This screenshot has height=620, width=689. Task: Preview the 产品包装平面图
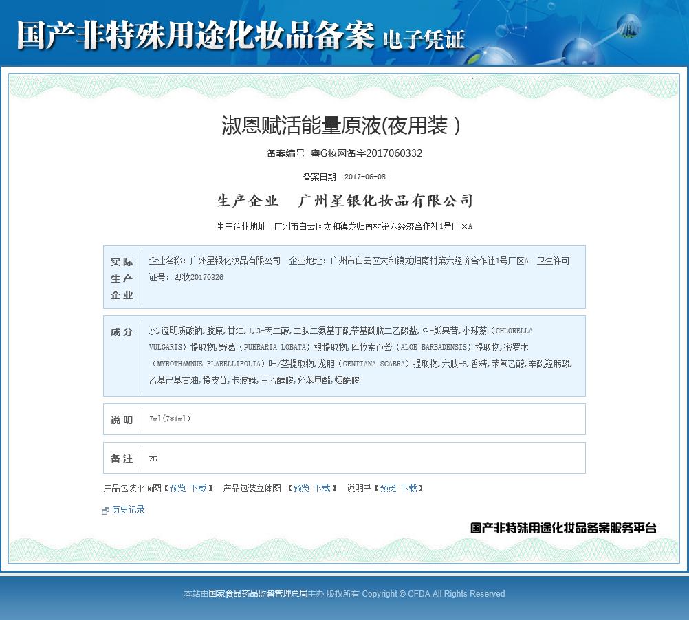click(177, 488)
